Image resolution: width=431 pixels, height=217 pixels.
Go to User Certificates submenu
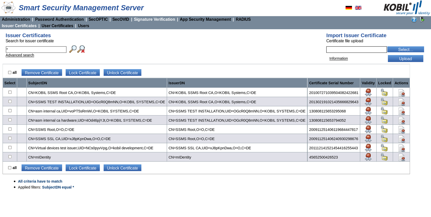[57, 26]
